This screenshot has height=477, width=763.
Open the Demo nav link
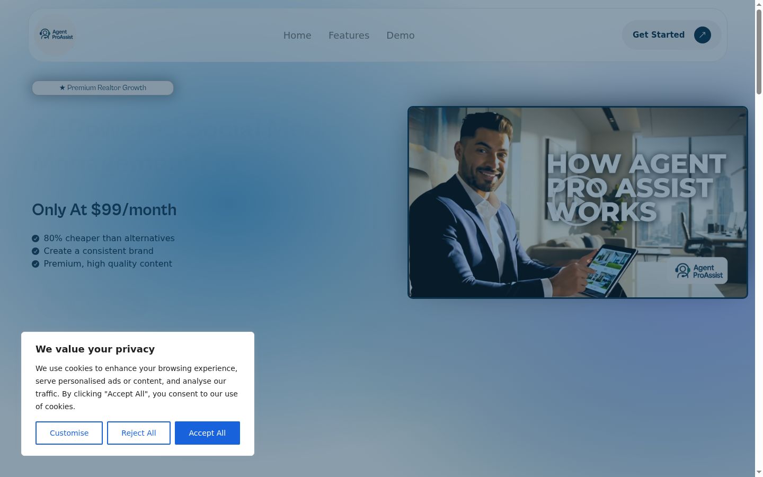tap(401, 36)
